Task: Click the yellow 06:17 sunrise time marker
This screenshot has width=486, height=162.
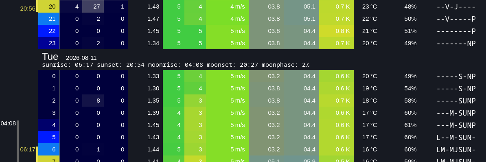Action: click(28, 149)
